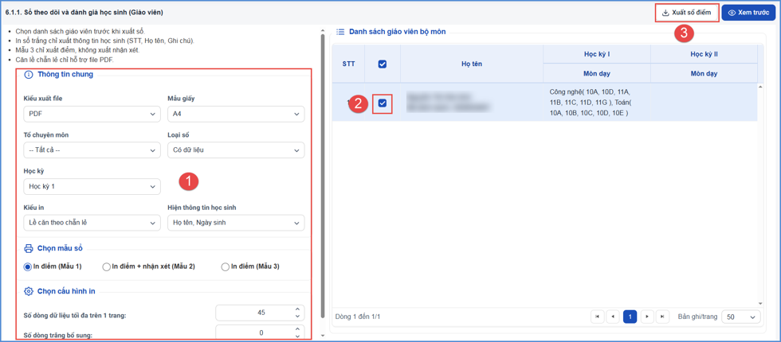The width and height of the screenshot is (781, 342).
Task: Click the list icon beside Danh sách giáo viên bộ môn
Action: coord(341,31)
